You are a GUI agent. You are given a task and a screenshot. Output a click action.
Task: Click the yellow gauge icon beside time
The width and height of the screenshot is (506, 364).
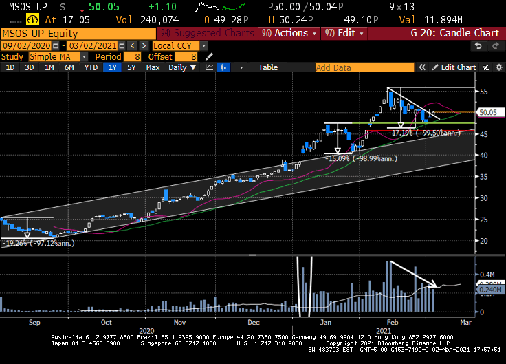tap(32, 20)
